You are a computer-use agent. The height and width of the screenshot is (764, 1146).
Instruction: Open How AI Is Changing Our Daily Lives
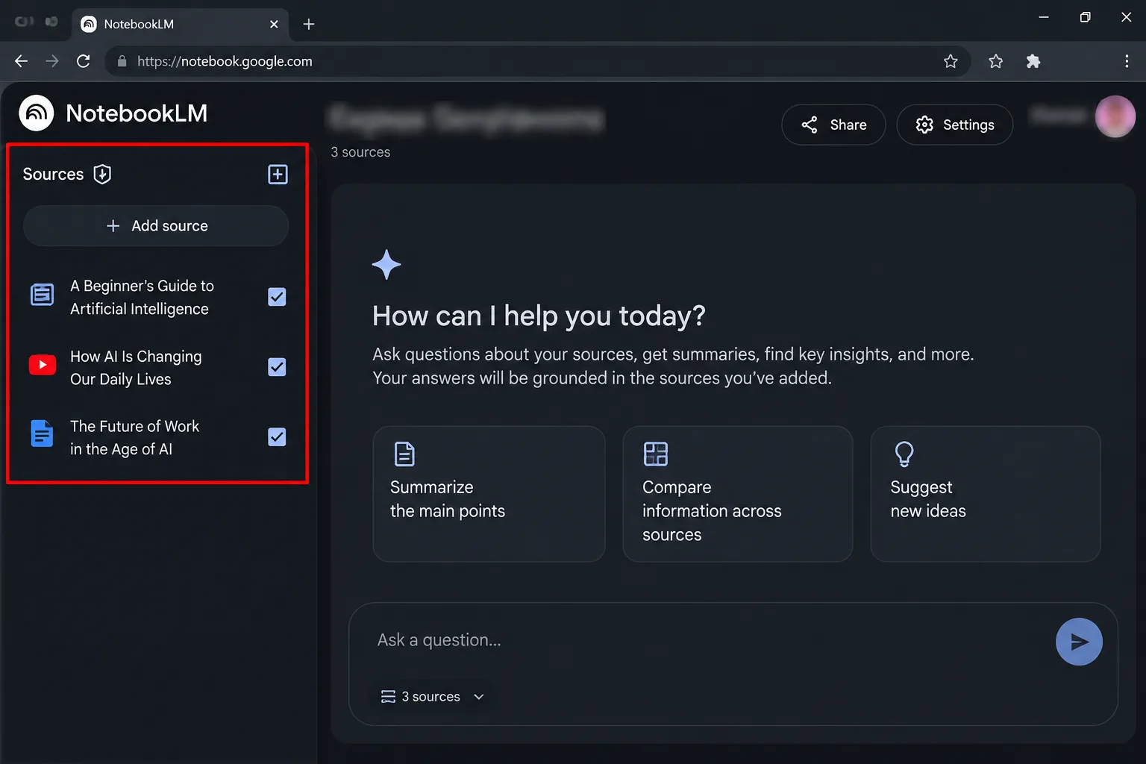coord(136,368)
